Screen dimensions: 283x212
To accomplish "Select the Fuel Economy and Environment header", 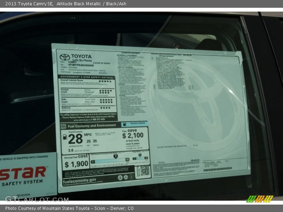I will click(92, 125).
